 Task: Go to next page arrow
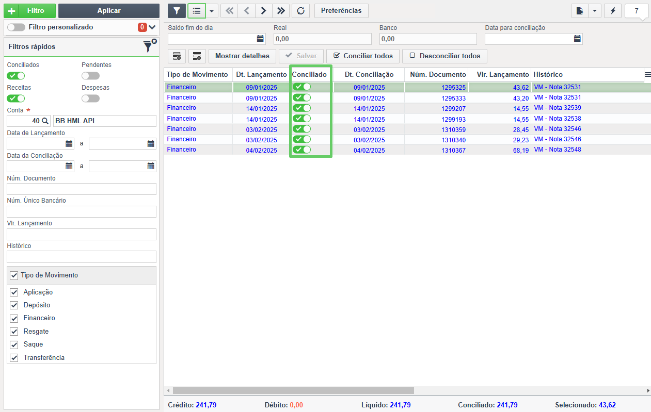click(263, 11)
